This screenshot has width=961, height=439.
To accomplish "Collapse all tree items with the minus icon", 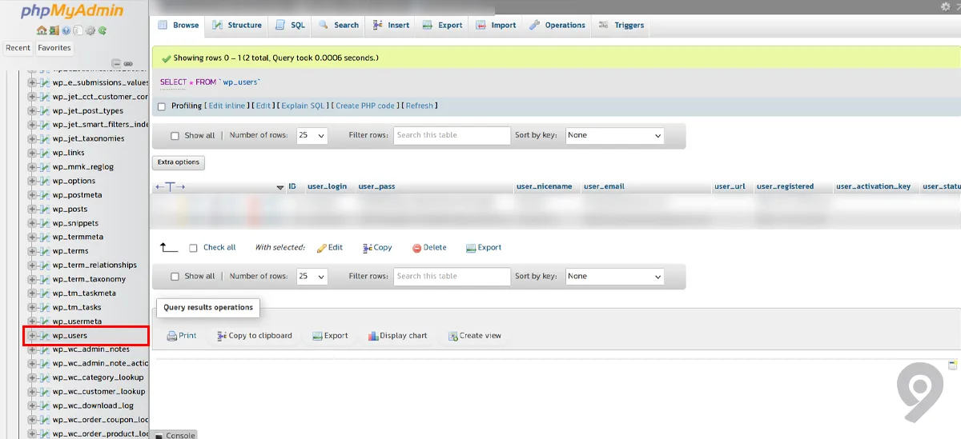I will tap(116, 63).
